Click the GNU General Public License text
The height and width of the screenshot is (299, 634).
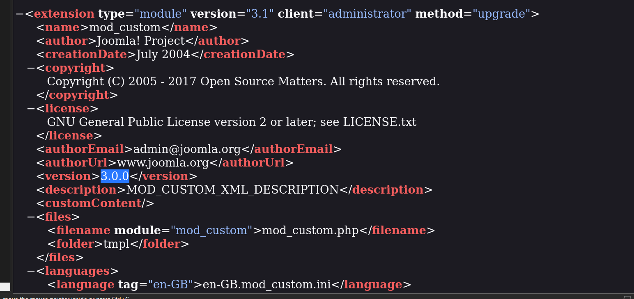tap(231, 122)
